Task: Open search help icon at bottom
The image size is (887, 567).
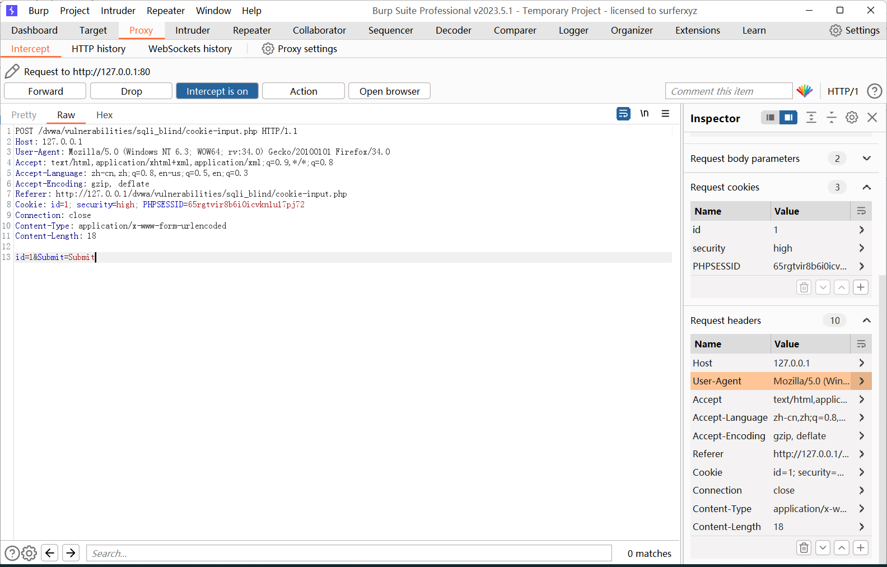Action: pos(12,554)
